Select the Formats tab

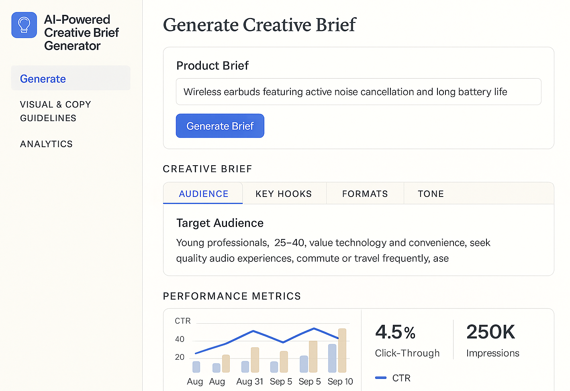(x=365, y=194)
